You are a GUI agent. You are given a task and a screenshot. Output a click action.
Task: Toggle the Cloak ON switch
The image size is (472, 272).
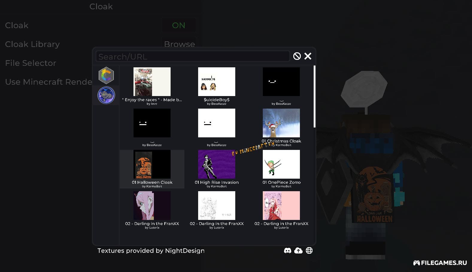[x=179, y=25]
